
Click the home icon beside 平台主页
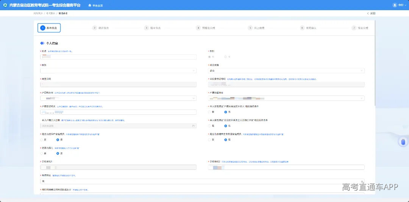tap(90, 5)
